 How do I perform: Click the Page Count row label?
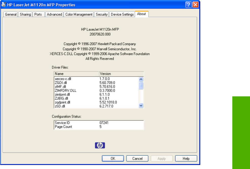click(x=63, y=127)
